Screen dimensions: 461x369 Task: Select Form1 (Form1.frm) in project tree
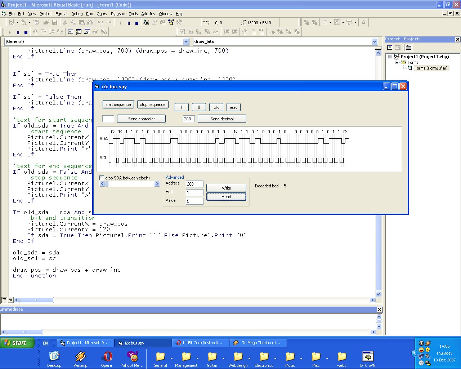(430, 68)
